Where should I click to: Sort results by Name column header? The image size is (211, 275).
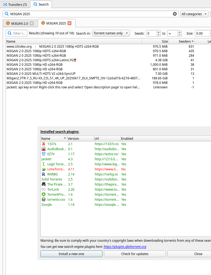pos(74,41)
